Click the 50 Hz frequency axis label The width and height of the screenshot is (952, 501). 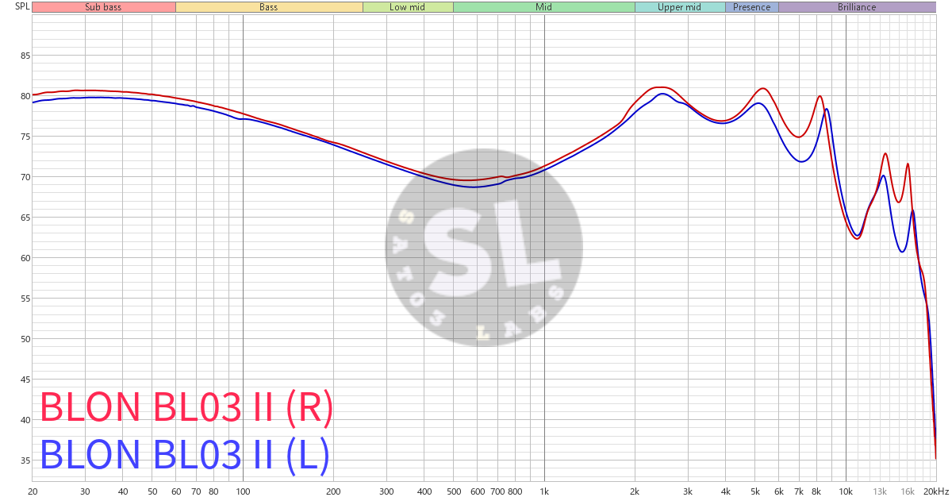152,491
